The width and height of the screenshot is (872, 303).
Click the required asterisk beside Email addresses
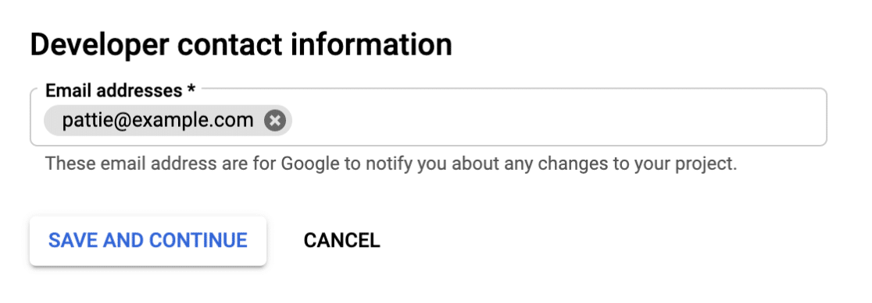(x=191, y=89)
